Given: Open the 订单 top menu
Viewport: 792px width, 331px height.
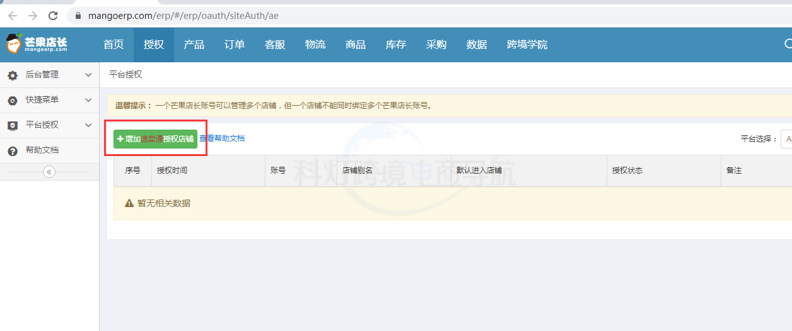Looking at the screenshot, I should pyautogui.click(x=235, y=45).
